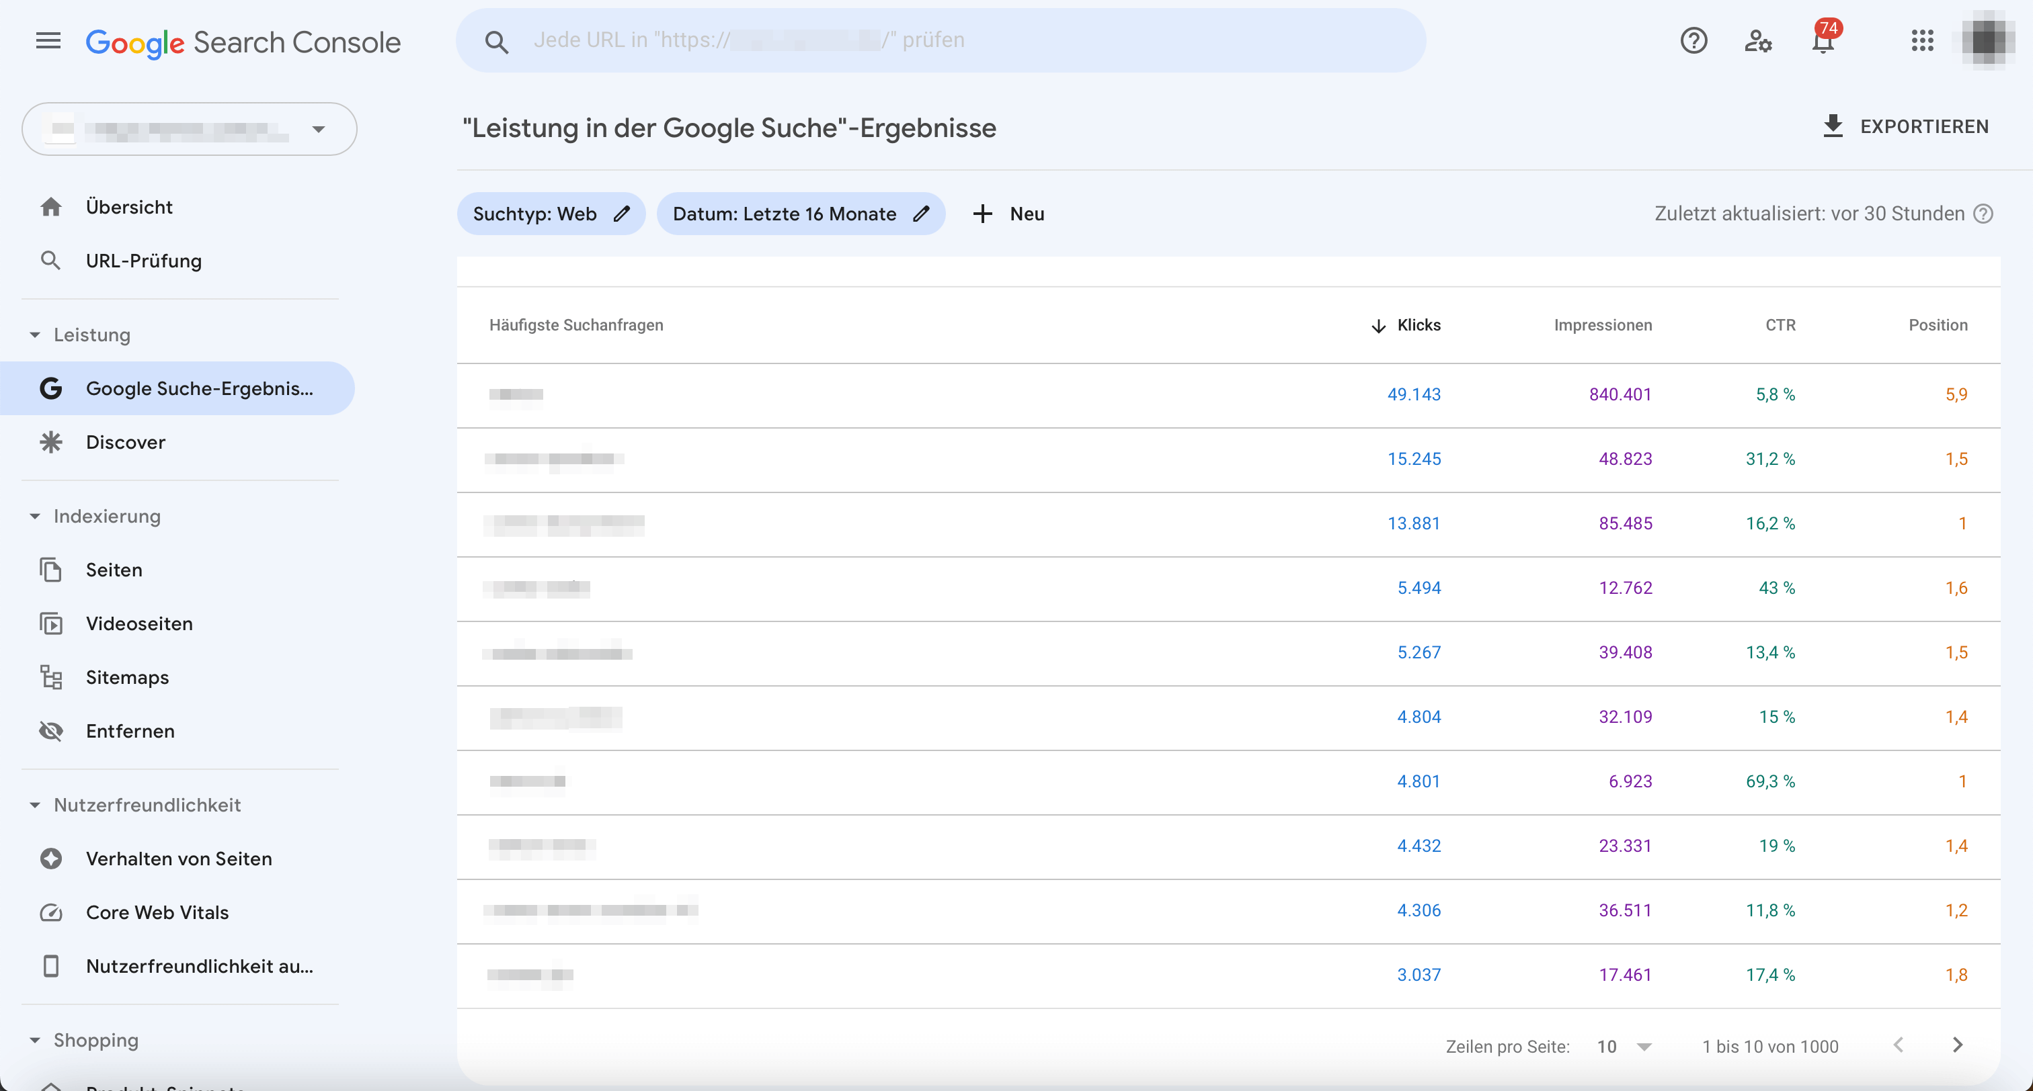Open Discover report in sidebar
2033x1091 pixels.
click(126, 442)
